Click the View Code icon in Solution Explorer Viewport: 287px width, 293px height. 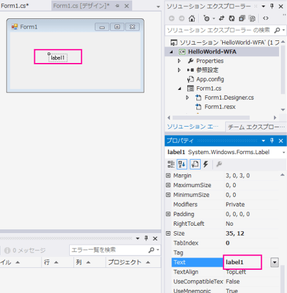point(266,18)
